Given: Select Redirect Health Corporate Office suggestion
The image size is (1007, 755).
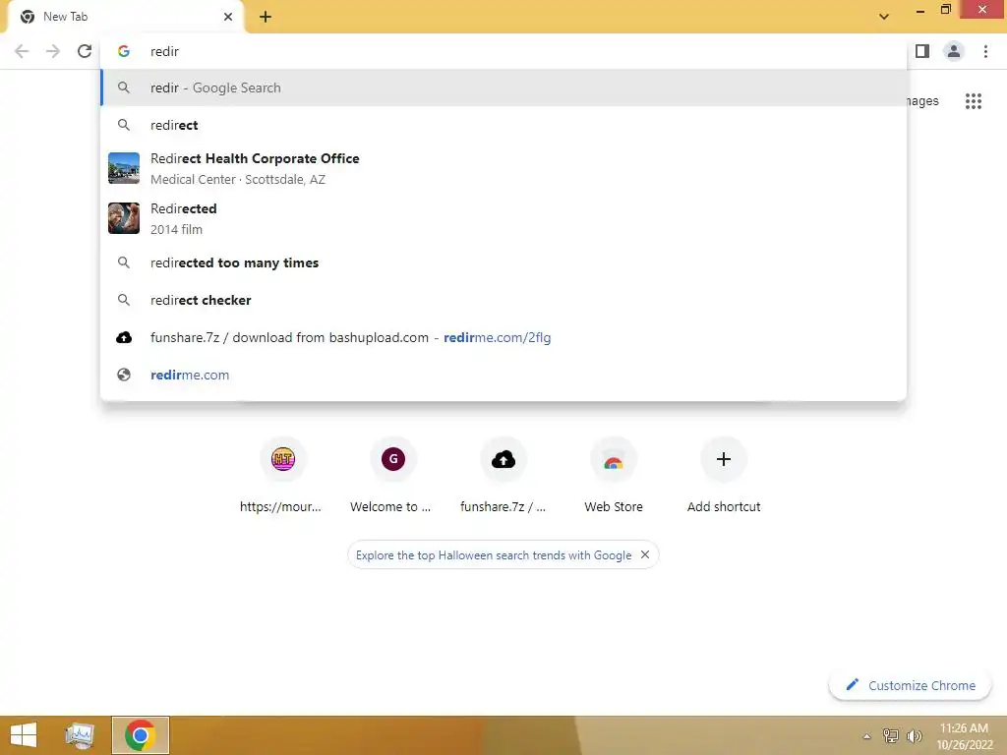Looking at the screenshot, I should coord(503,168).
